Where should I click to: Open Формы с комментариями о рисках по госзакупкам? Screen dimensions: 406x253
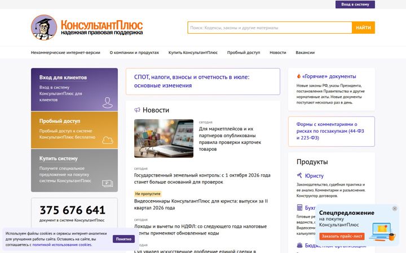[x=332, y=132]
